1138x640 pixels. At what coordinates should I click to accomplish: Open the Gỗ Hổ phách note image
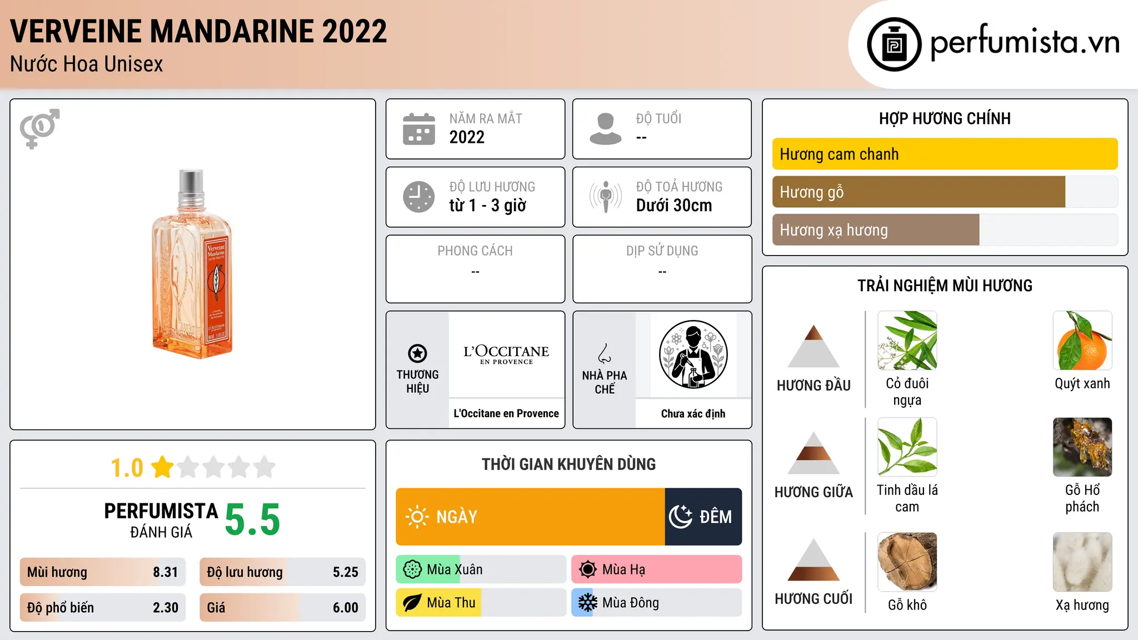tap(1082, 447)
